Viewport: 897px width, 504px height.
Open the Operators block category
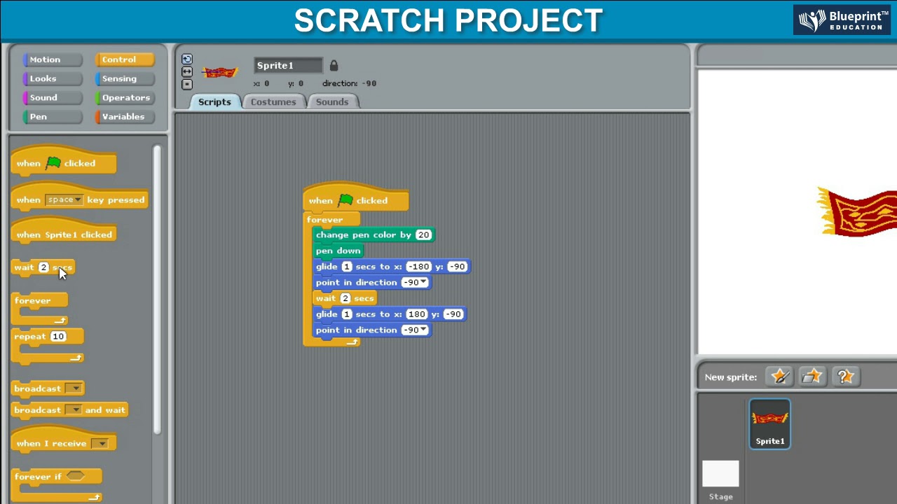click(x=125, y=97)
